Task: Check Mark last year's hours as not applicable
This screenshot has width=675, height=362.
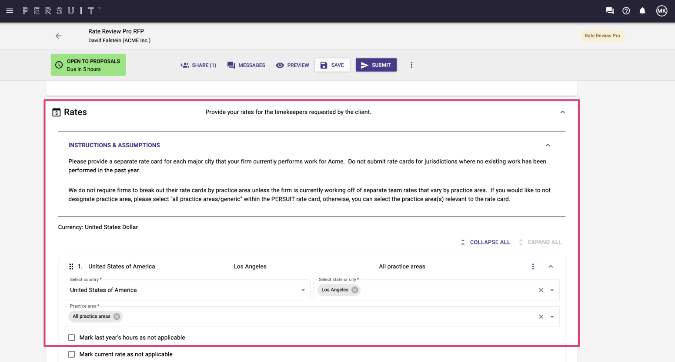Action: coord(72,338)
